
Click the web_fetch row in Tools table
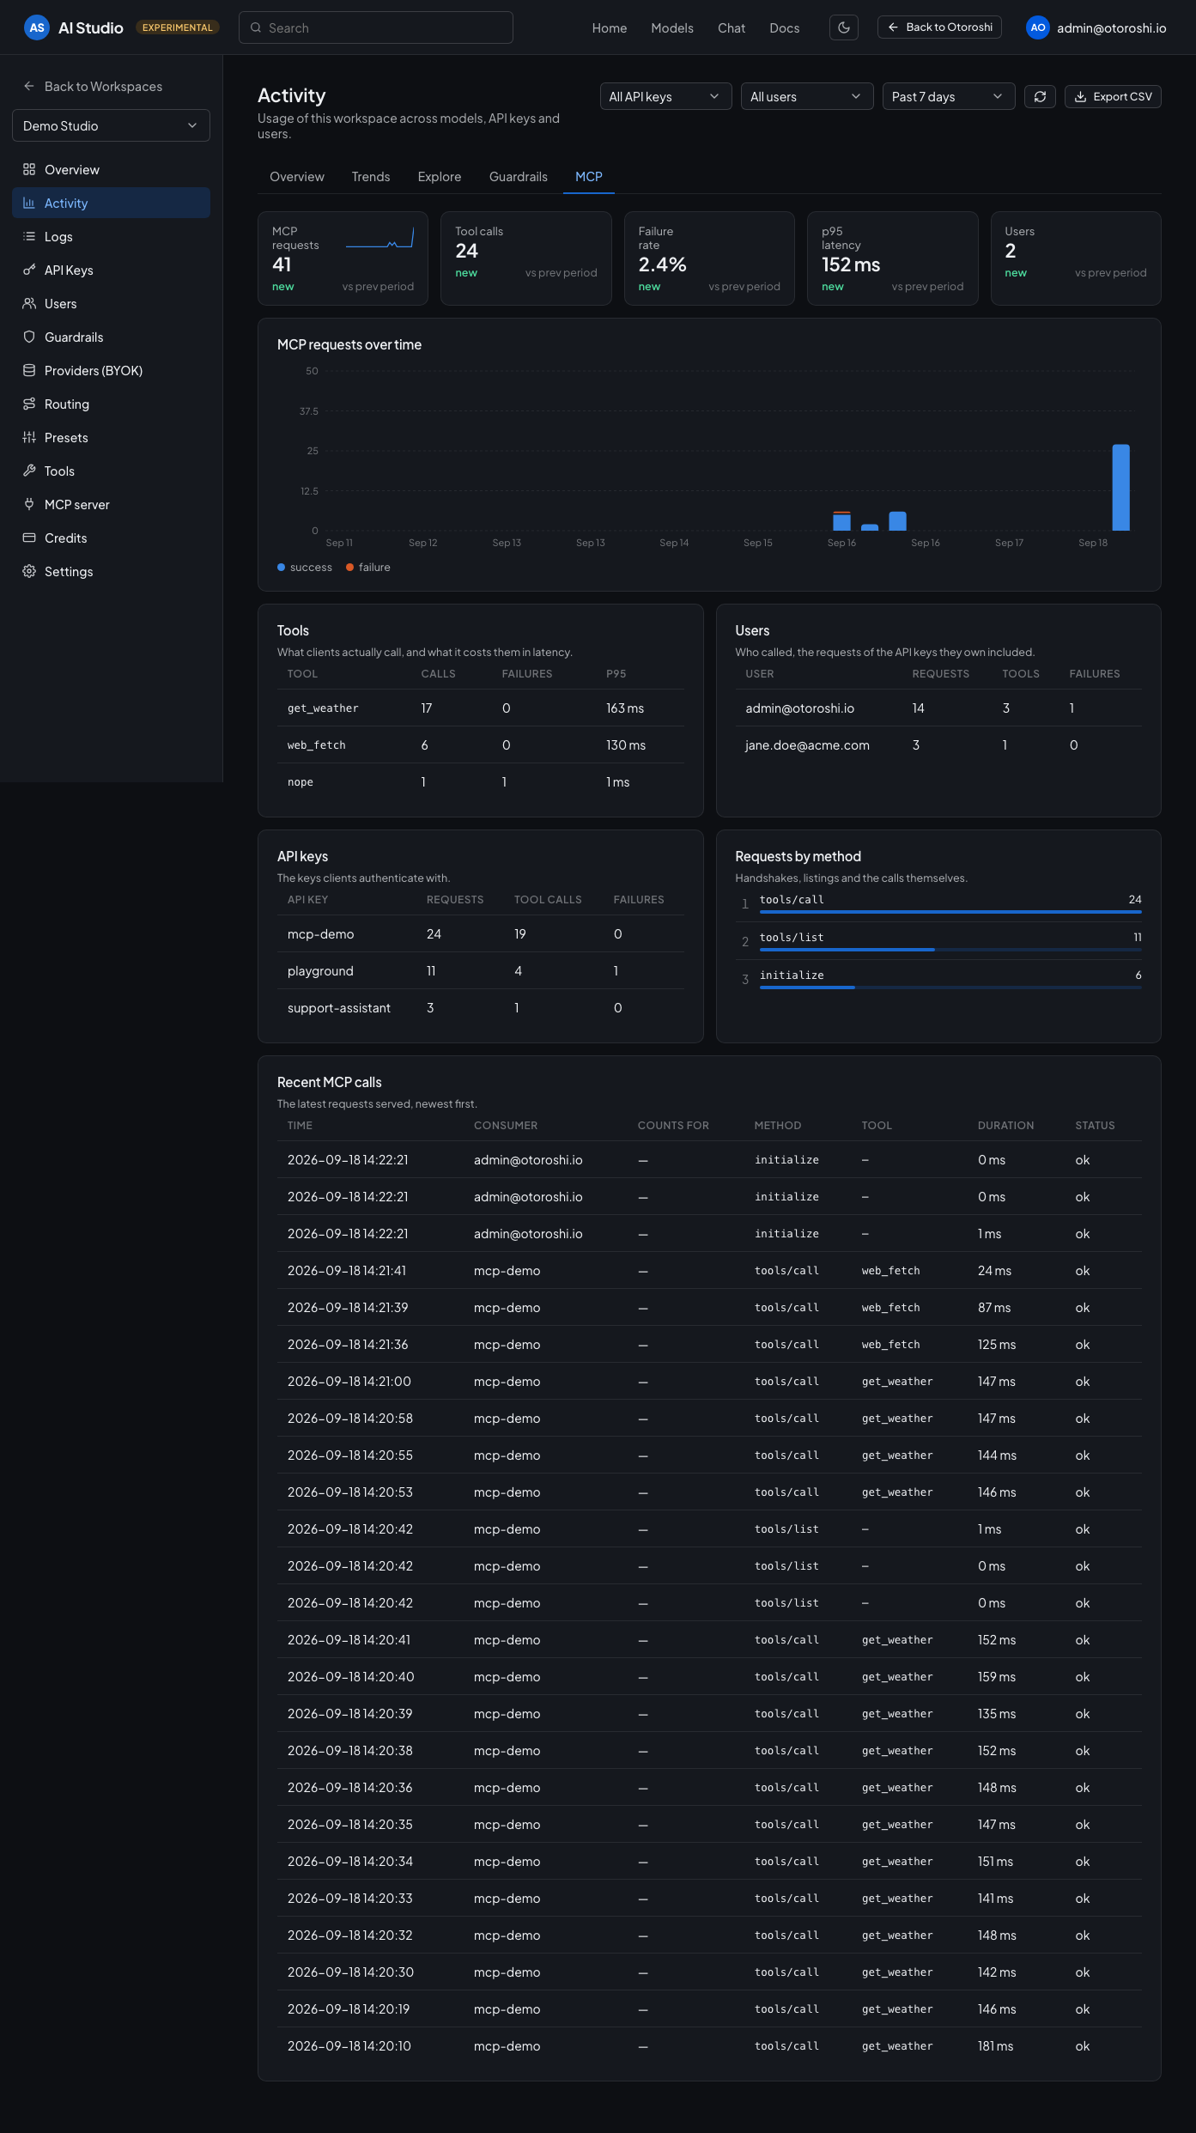click(x=481, y=744)
